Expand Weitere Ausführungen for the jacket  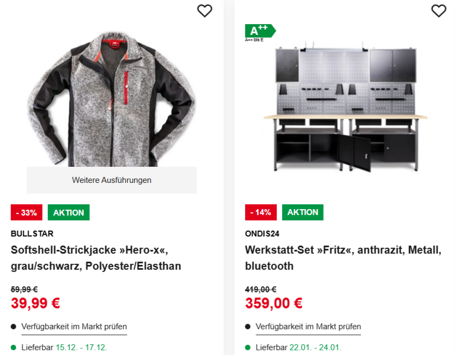(x=112, y=180)
